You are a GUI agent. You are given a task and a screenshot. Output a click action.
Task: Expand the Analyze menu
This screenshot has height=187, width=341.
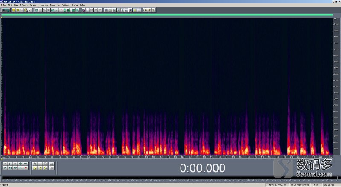pyautogui.click(x=44, y=5)
